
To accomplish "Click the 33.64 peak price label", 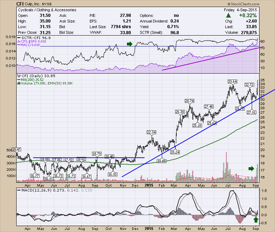I will (x=232, y=81).
